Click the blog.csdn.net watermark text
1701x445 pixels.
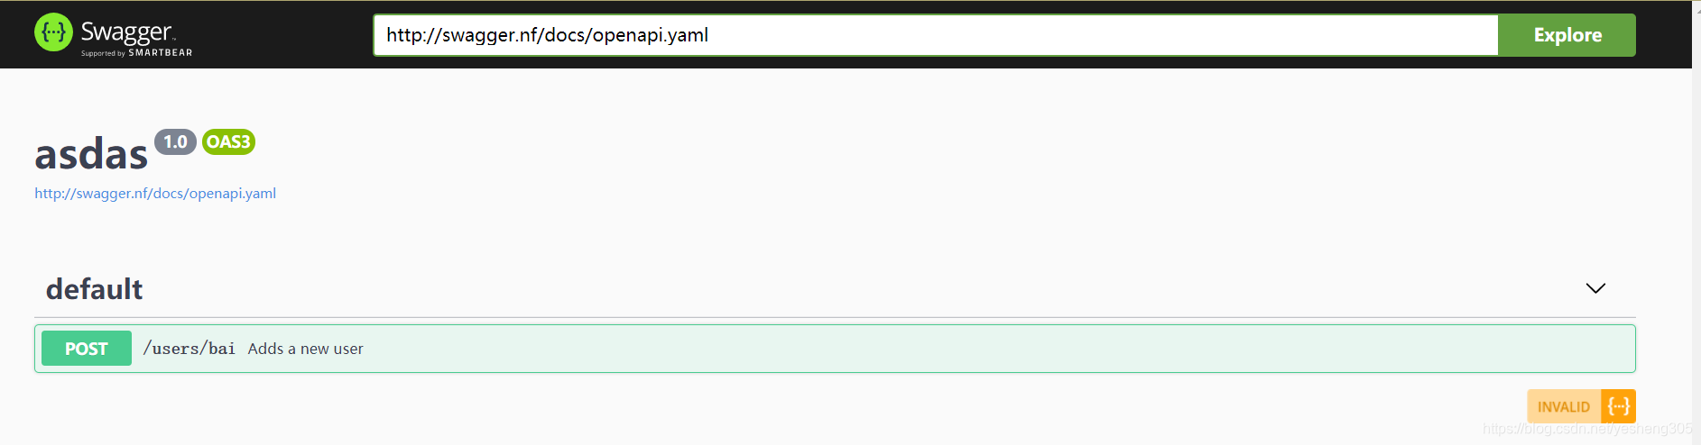tap(1587, 429)
